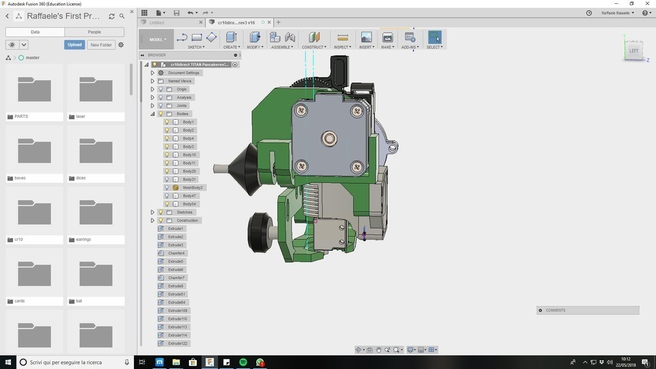Click the Insert image icon

tap(366, 37)
